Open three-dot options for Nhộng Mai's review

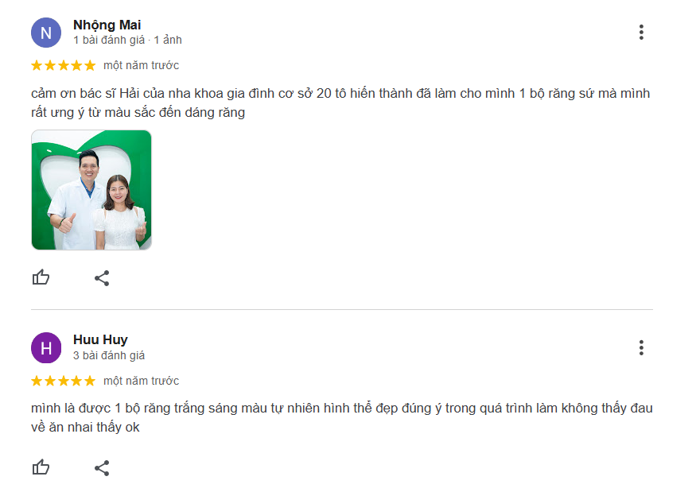point(641,32)
